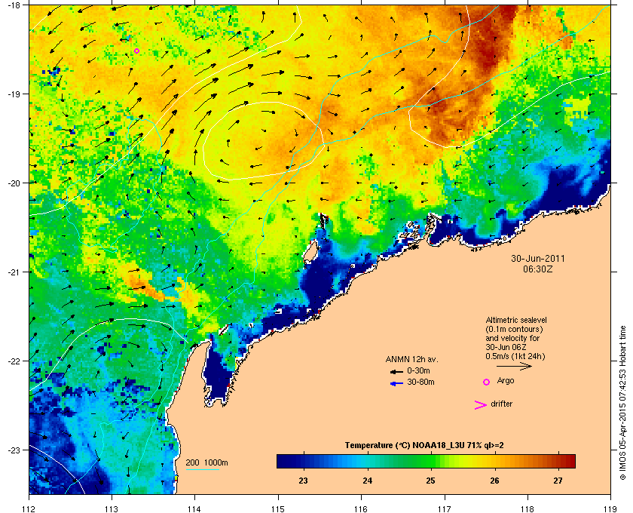Click the -22 latitude axis label
633x513 pixels.
pos(14,361)
